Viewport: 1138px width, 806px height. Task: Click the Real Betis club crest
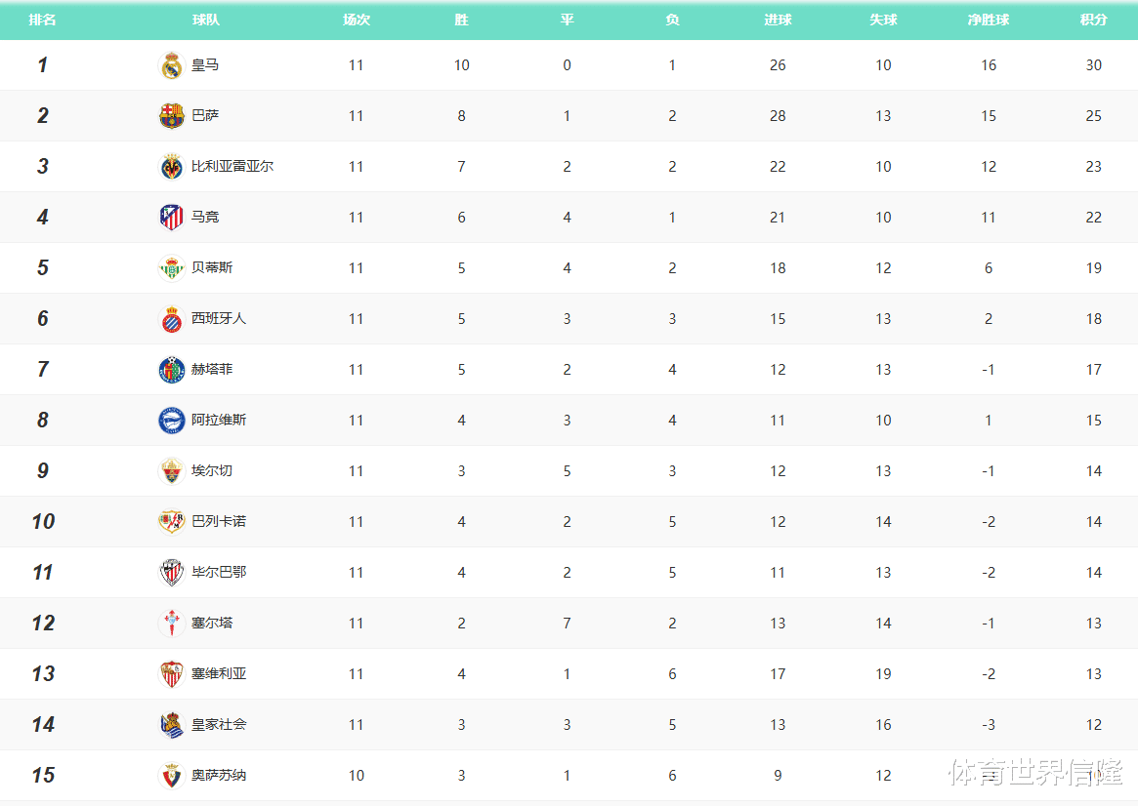point(171,268)
